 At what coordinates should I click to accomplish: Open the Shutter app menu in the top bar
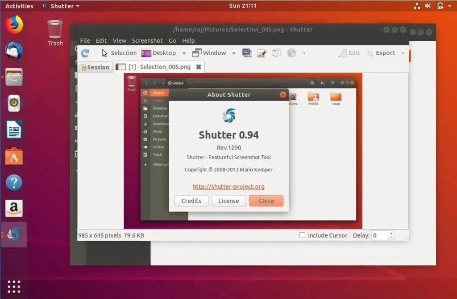61,6
